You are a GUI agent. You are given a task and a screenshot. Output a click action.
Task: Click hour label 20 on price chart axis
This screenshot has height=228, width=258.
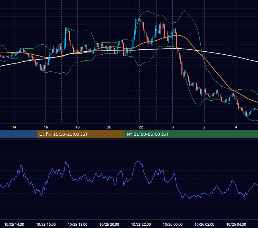pos(109,127)
